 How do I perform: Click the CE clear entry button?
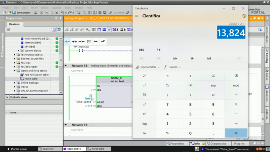coord(213,76)
